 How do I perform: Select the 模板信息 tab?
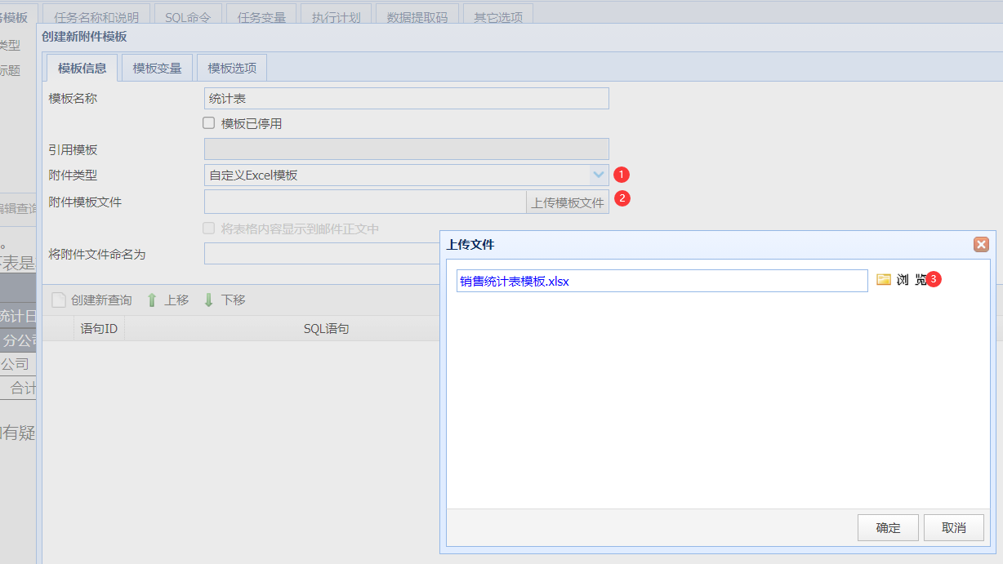coord(82,69)
